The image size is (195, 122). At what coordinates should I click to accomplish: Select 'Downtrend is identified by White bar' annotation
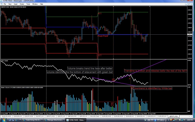pyautogui.click(x=153, y=88)
